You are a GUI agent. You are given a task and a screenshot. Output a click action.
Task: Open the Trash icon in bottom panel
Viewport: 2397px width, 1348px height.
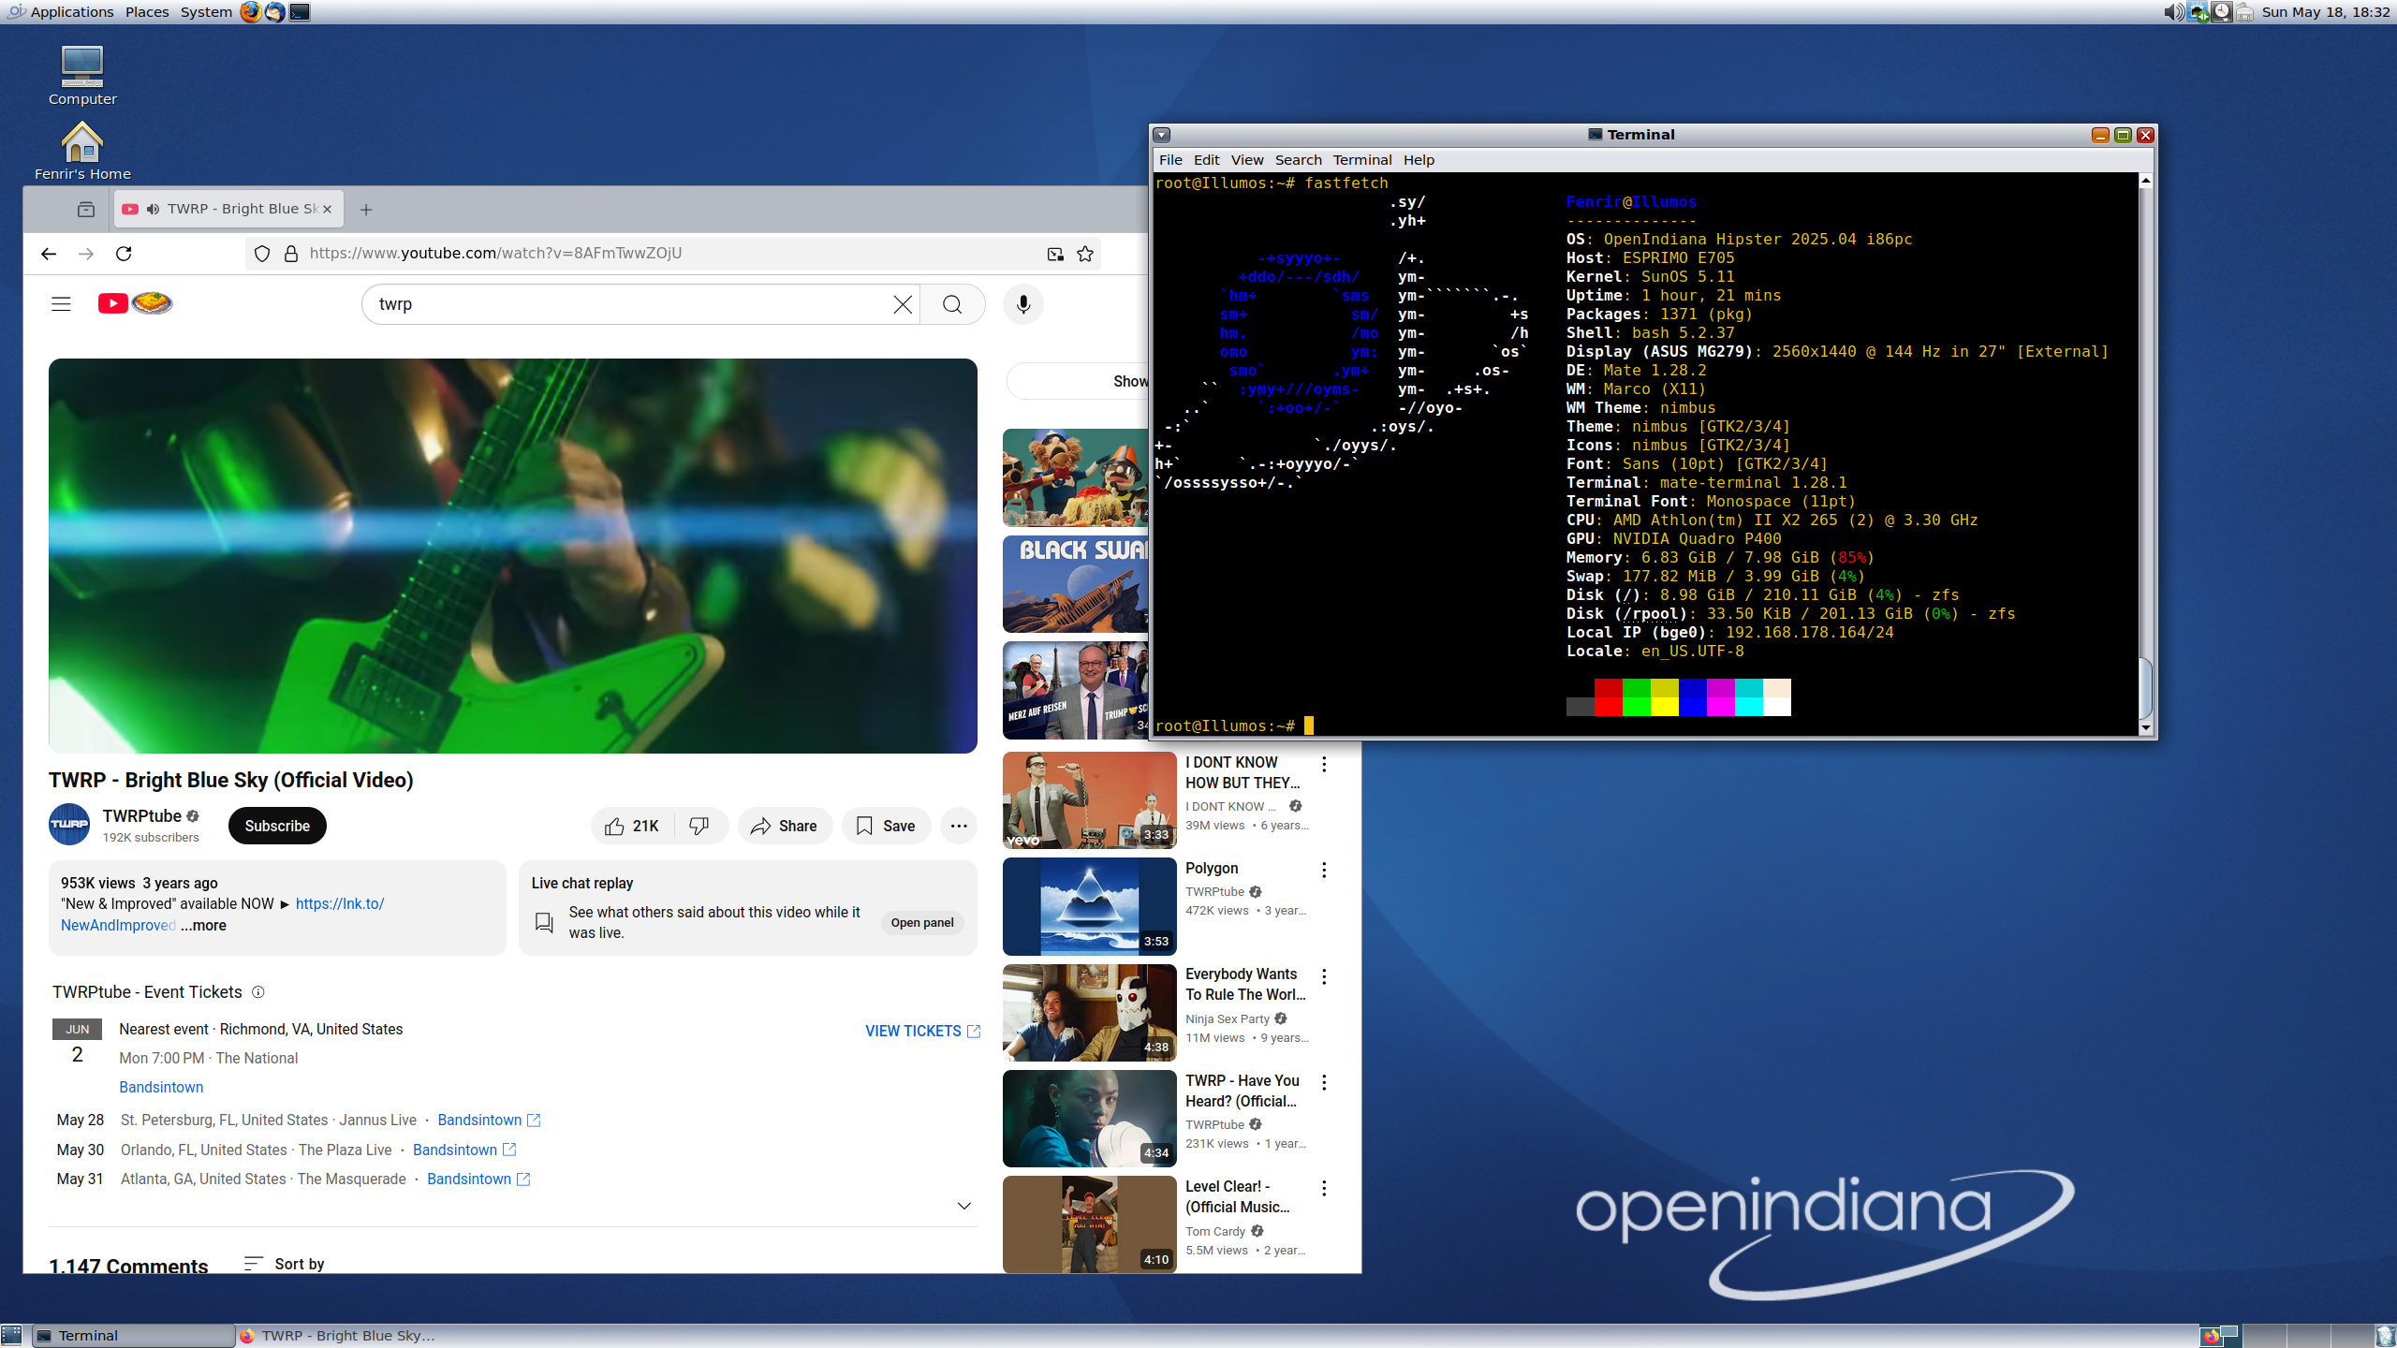coord(2385,1336)
